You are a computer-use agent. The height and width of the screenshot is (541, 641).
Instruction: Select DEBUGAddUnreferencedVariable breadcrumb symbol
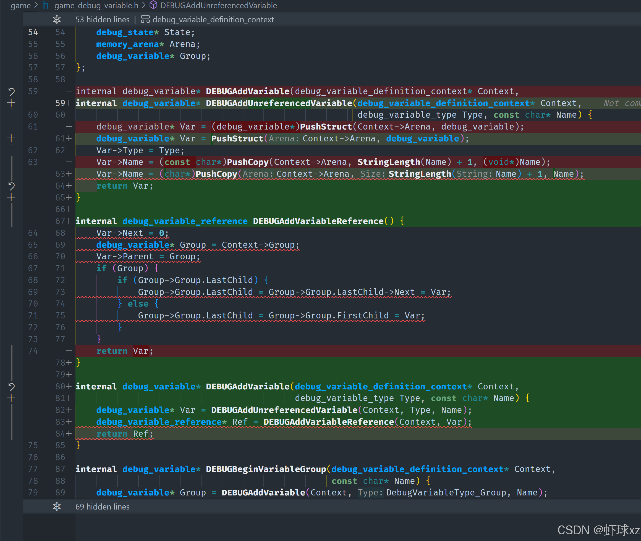(x=218, y=5)
